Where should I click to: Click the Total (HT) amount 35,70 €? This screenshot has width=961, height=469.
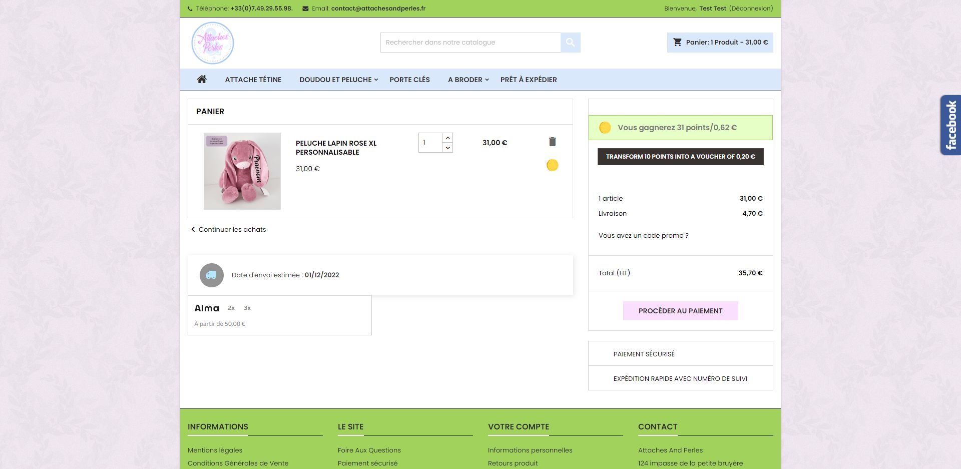click(x=750, y=273)
